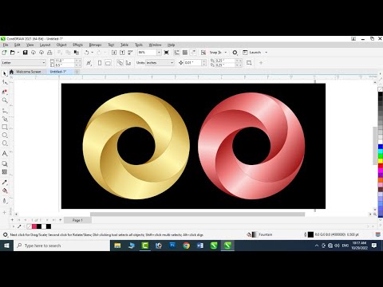Image resolution: width=383 pixels, height=287 pixels.
Task: Select the Freehand drawing tool
Action: pos(5,111)
